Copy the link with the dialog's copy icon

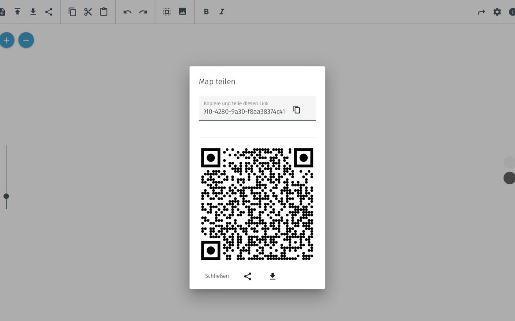click(297, 109)
